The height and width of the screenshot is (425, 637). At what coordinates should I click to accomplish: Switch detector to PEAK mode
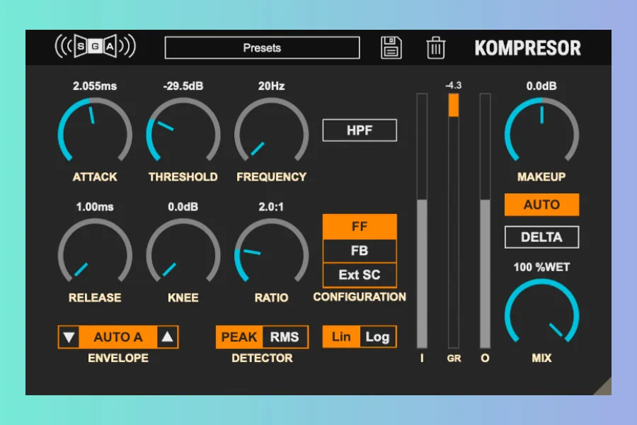[x=239, y=337]
